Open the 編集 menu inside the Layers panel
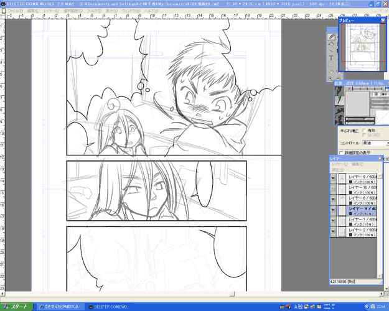This screenshot has height=311, width=389. tap(357, 164)
